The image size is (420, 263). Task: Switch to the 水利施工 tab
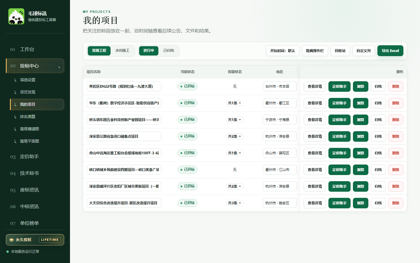click(123, 51)
